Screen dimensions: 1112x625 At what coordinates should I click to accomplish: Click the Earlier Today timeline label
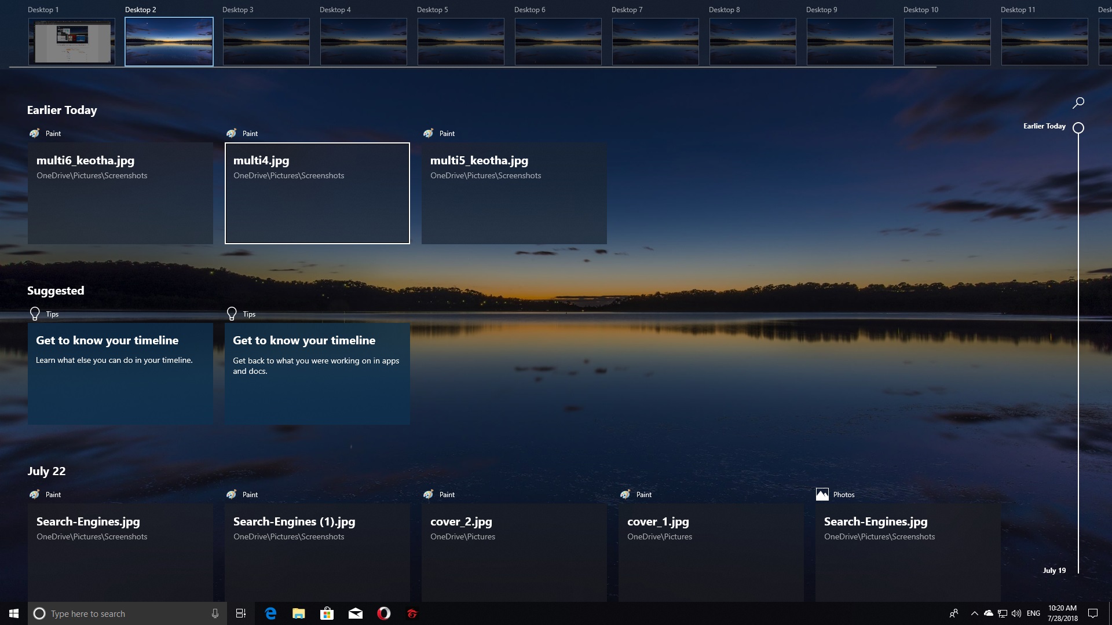pos(1044,126)
